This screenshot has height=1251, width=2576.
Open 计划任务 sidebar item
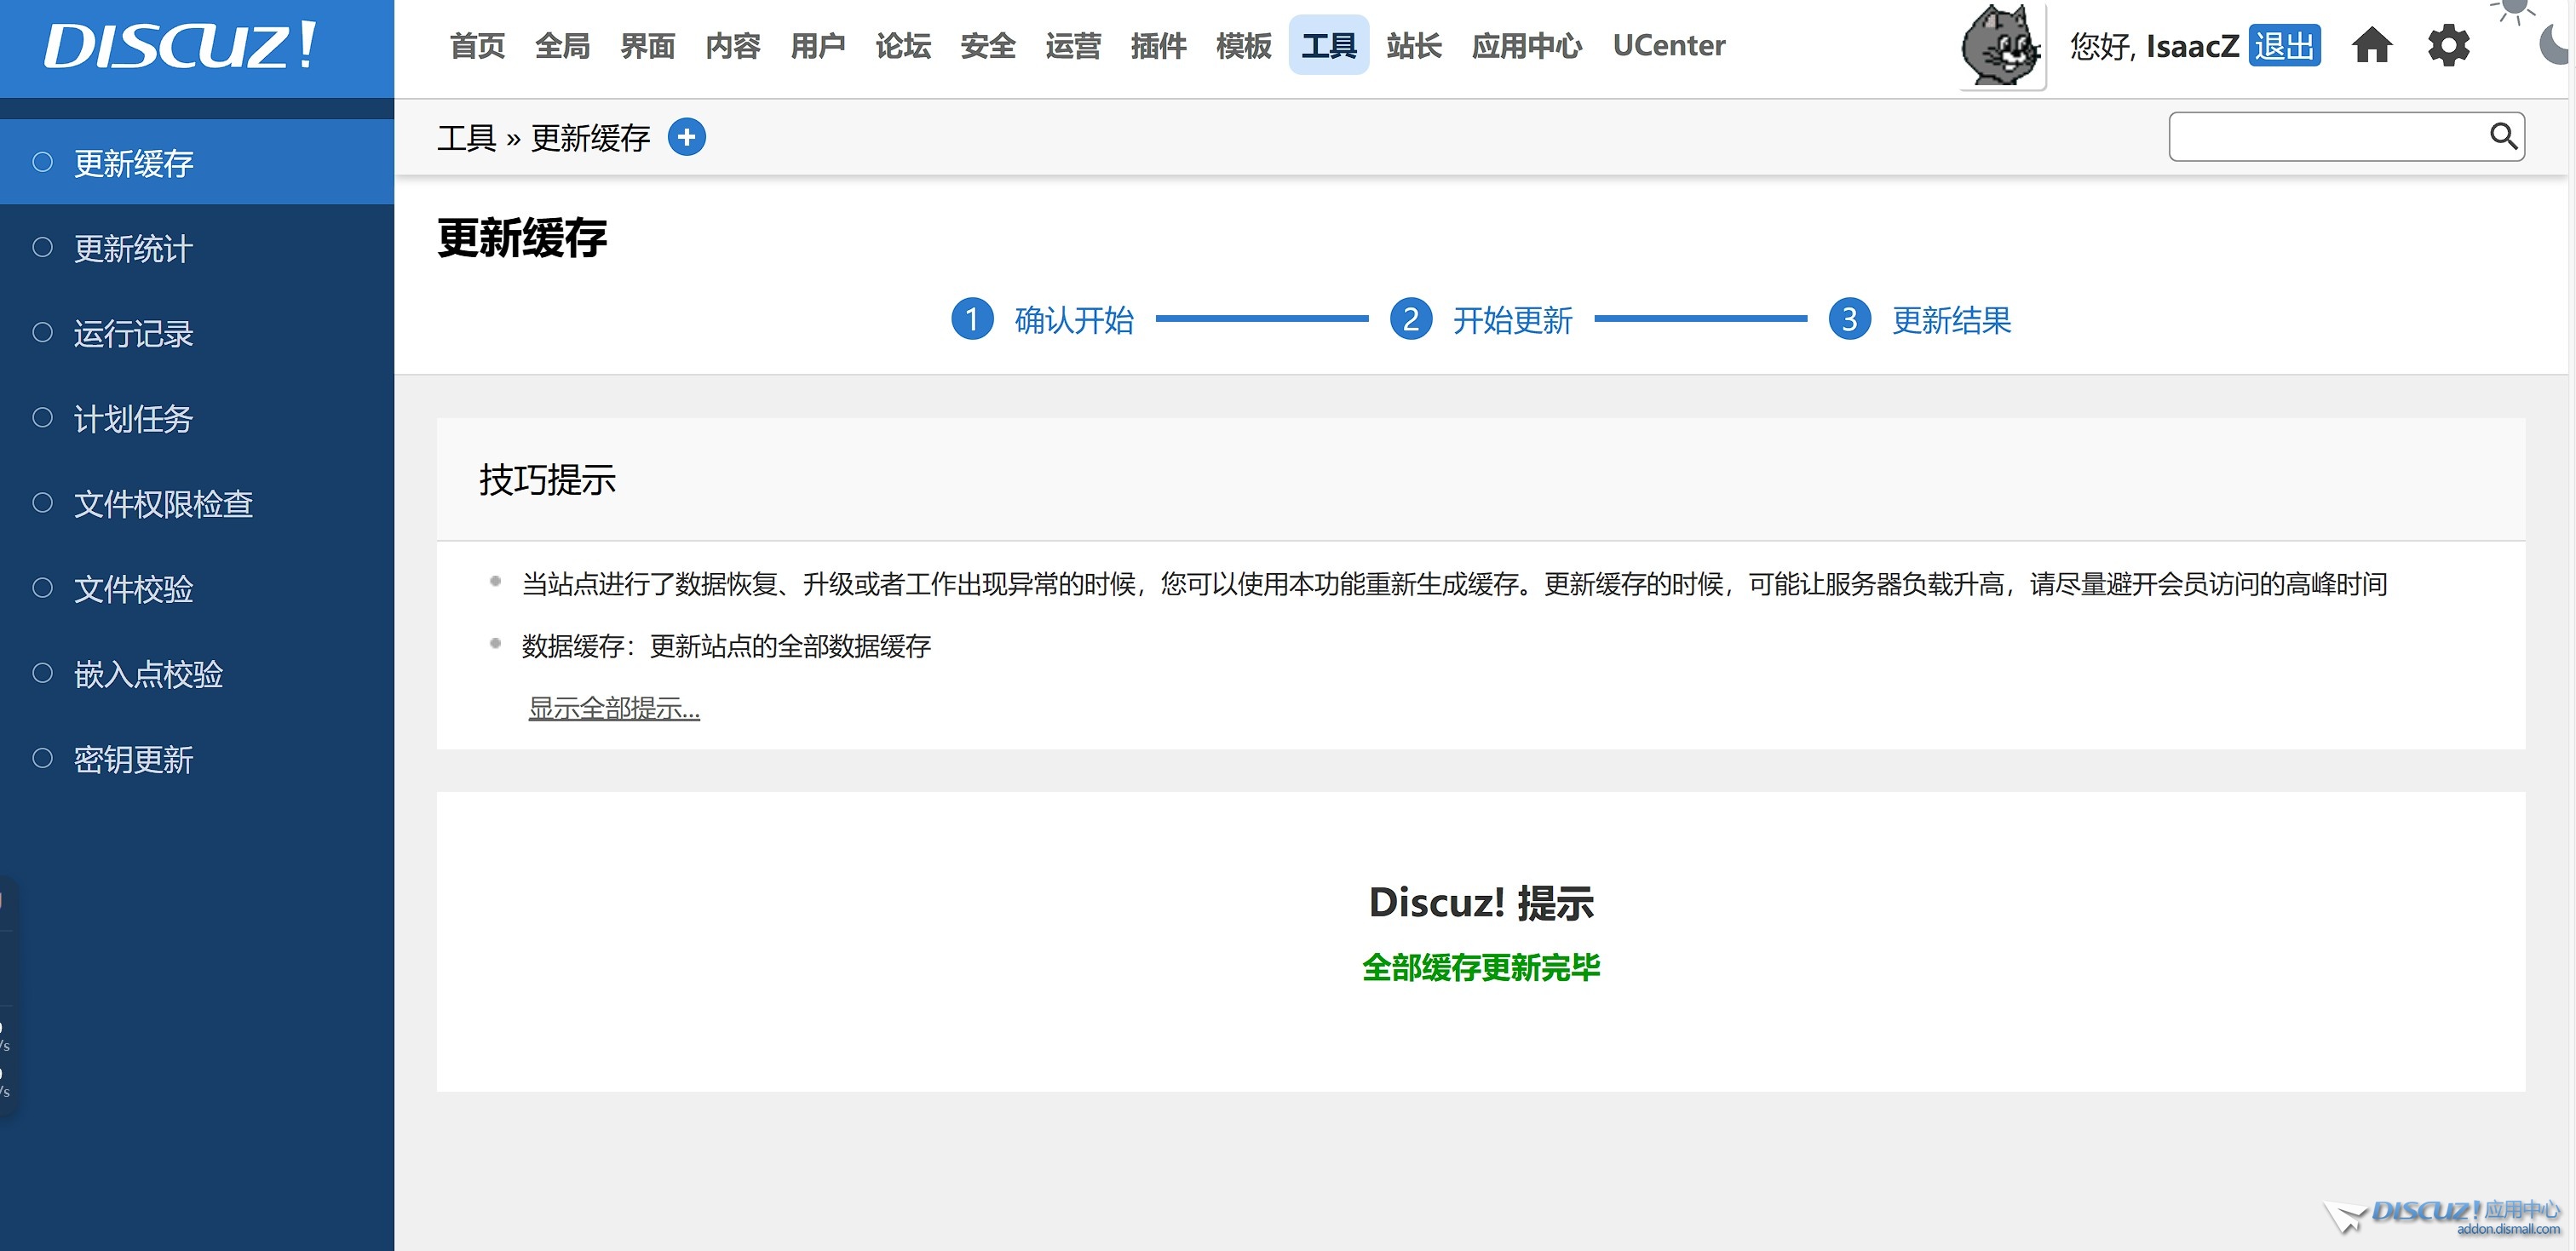(133, 418)
